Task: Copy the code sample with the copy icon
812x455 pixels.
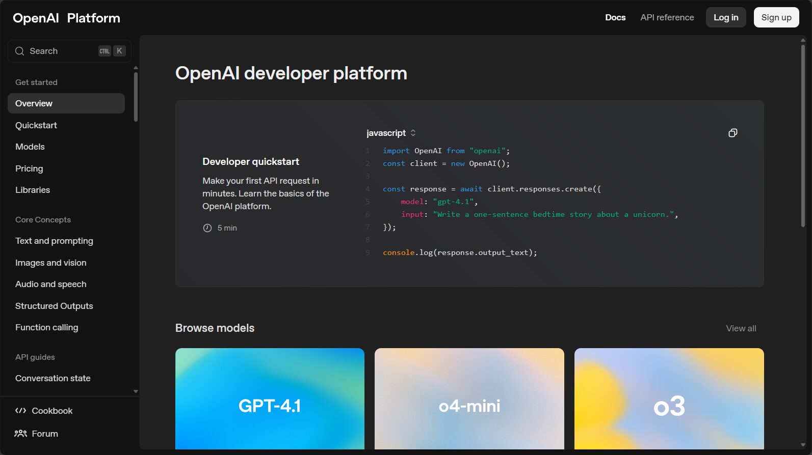Action: point(732,133)
